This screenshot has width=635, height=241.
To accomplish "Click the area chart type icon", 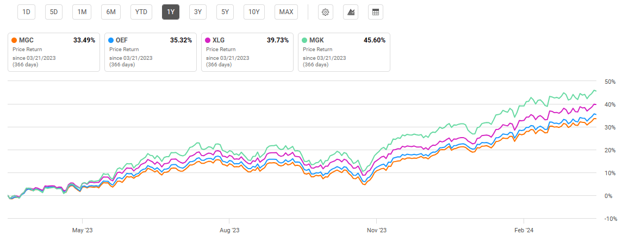I will coord(350,12).
